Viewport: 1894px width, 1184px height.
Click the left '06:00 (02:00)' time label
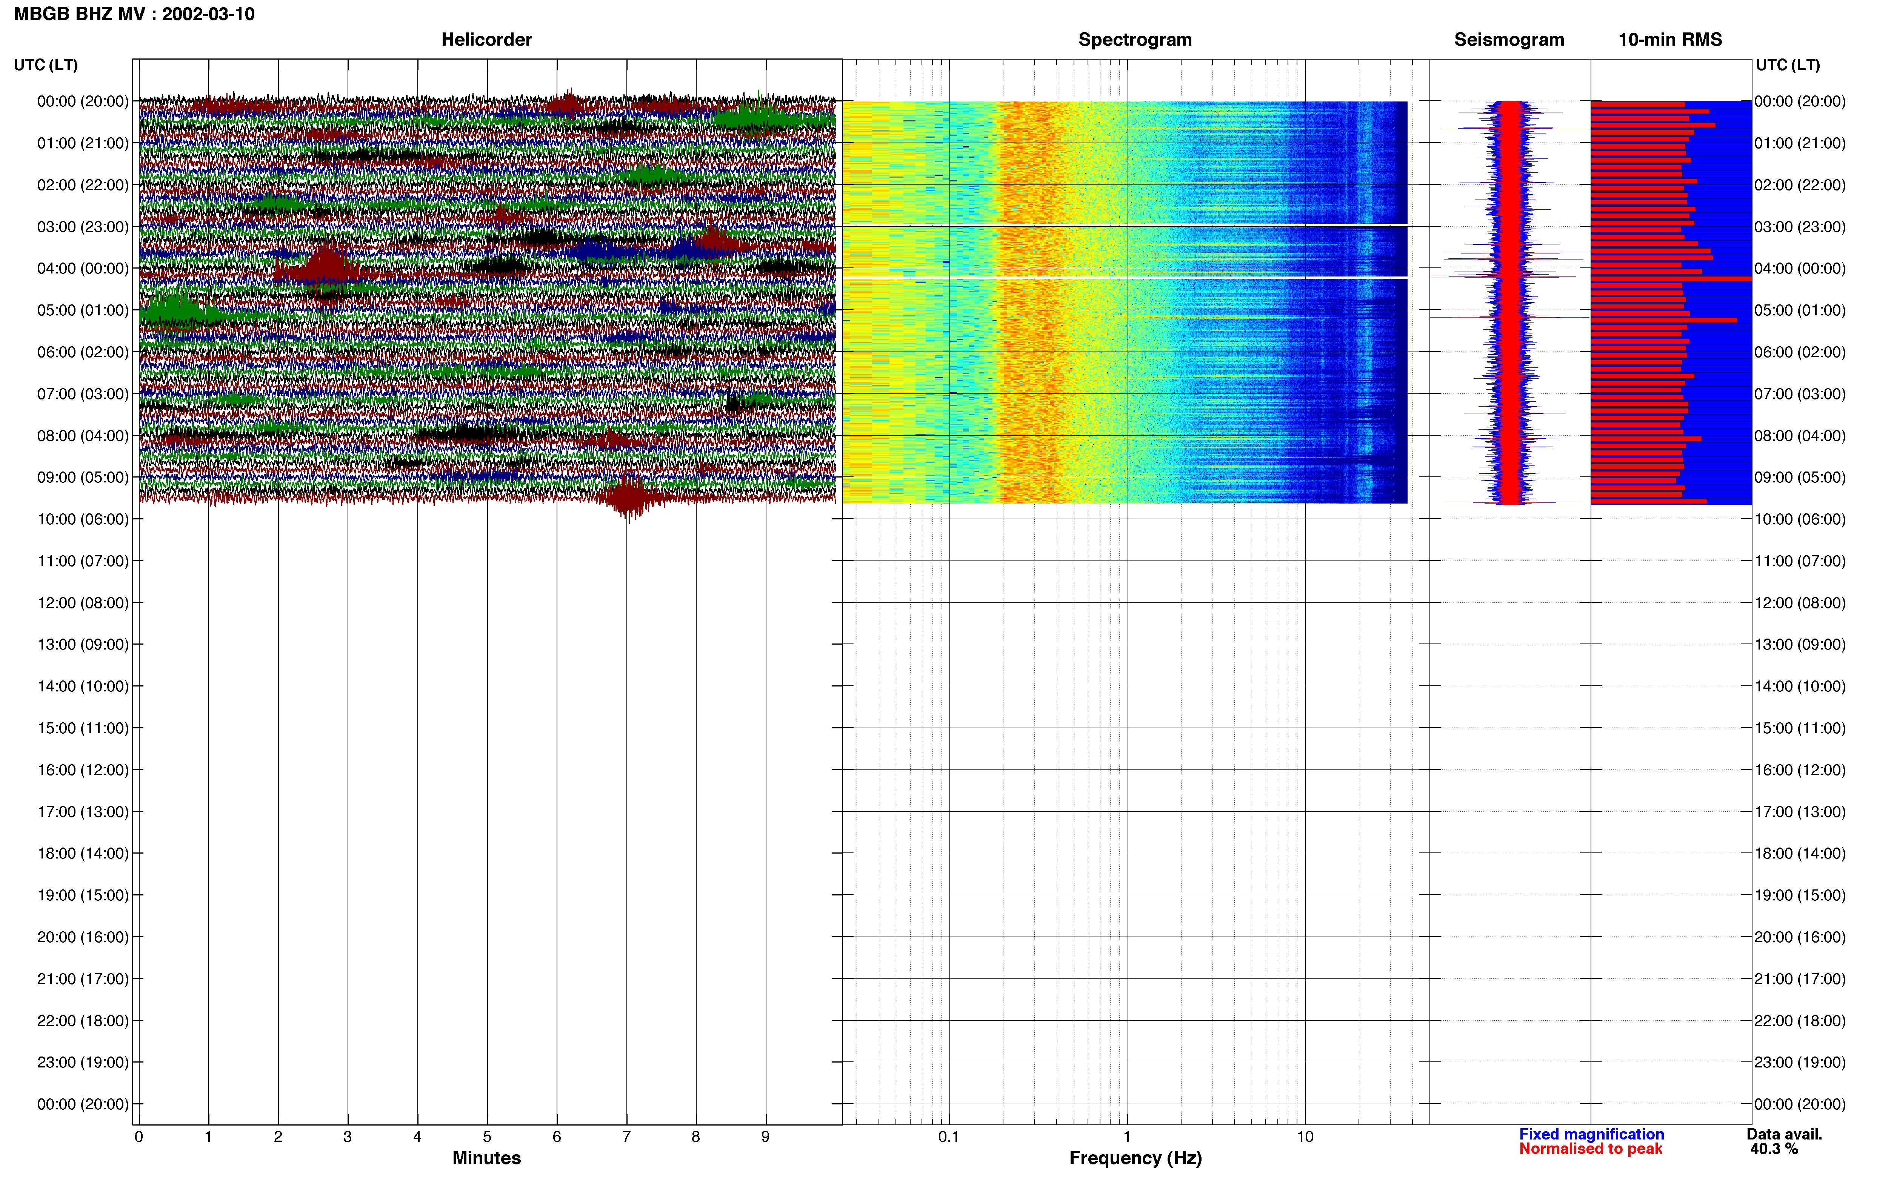pos(83,352)
